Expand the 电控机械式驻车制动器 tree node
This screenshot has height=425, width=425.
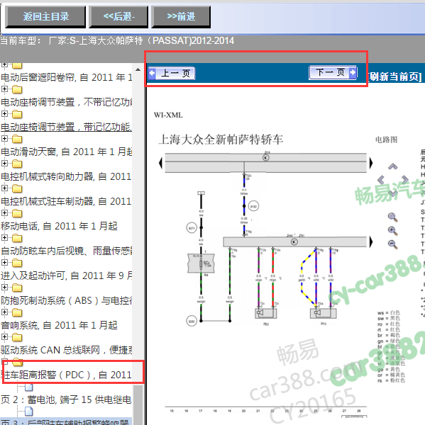[x=4, y=188]
